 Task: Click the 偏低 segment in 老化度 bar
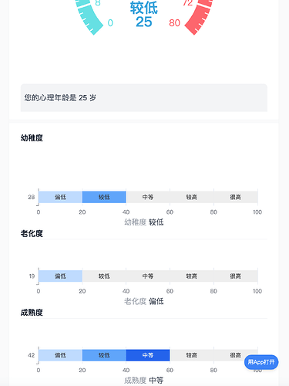[60, 276]
